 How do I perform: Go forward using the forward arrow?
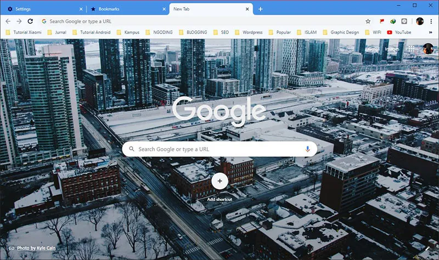(x=19, y=21)
